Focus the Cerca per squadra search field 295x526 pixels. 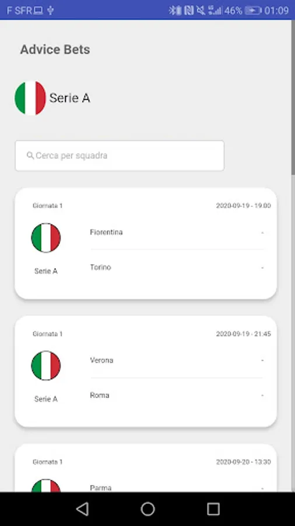click(x=120, y=155)
